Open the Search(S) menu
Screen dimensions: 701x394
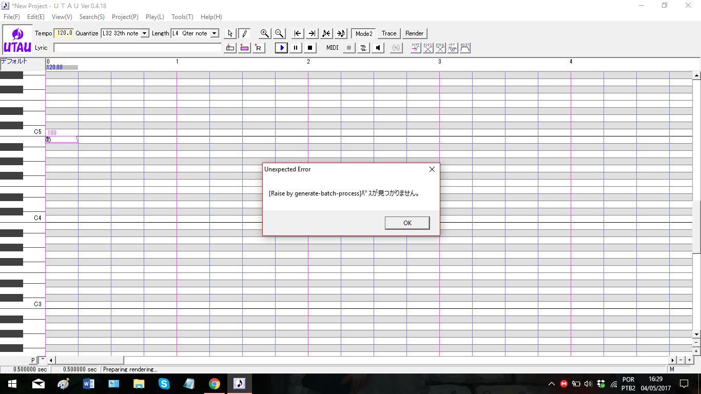[92, 17]
